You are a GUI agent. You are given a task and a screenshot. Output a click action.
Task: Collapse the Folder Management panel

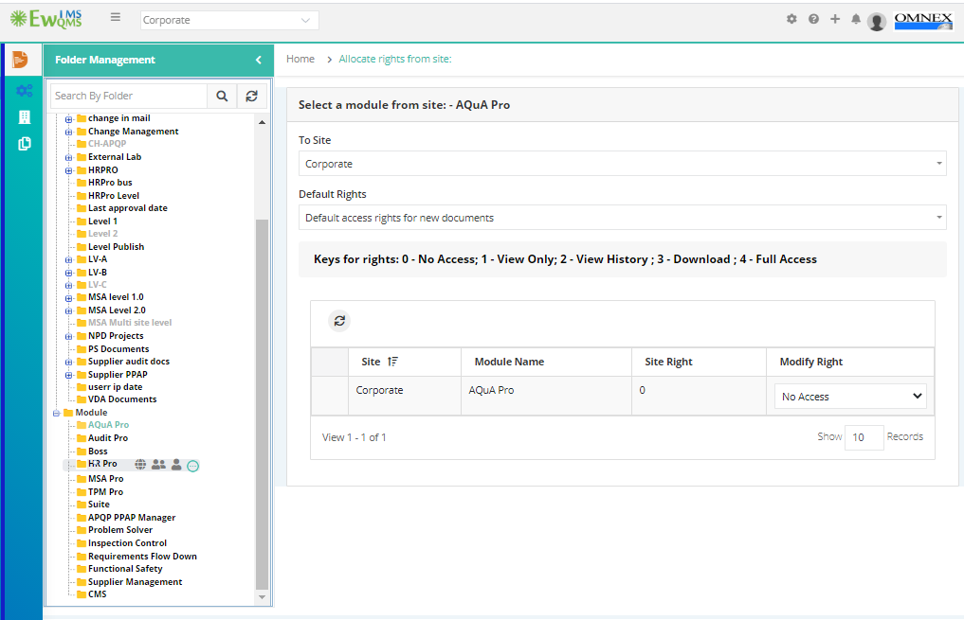click(x=259, y=60)
